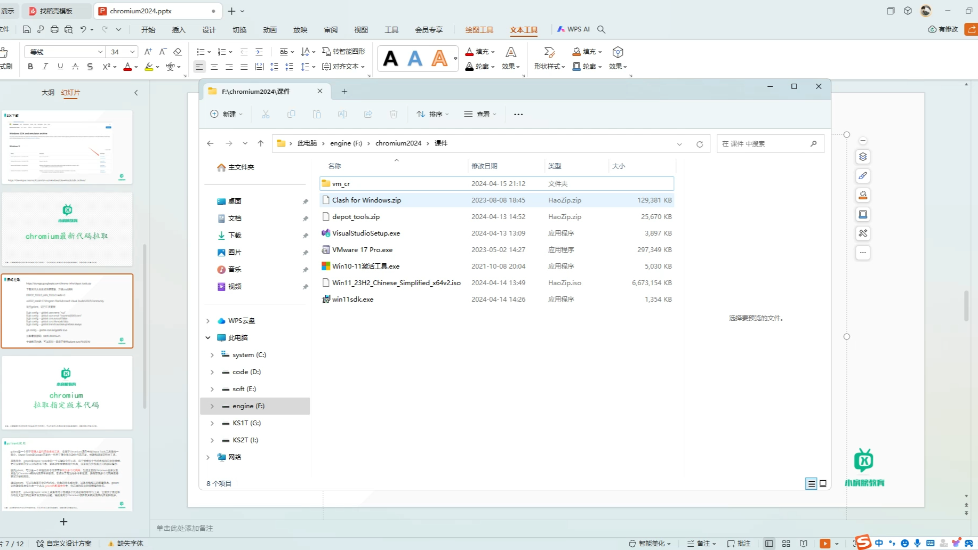Toggle underline formatting in WPS ribbon
Image resolution: width=978 pixels, height=550 pixels.
pyautogui.click(x=60, y=67)
